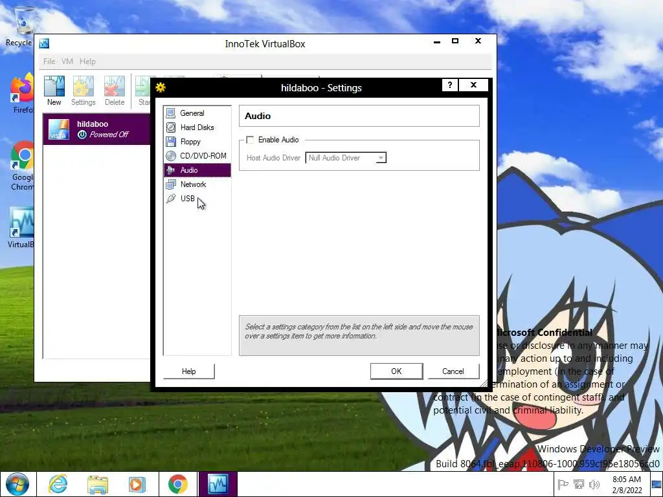Enable the Enable Audio checkbox
This screenshot has height=497, width=663.
(x=250, y=140)
